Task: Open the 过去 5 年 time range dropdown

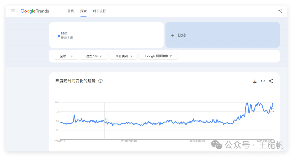Action: [94, 56]
